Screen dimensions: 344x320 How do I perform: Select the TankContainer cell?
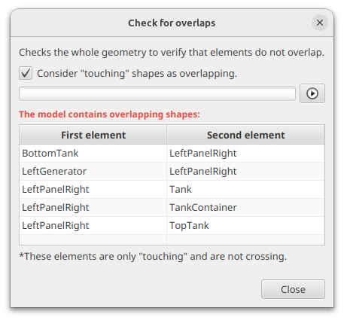pos(245,208)
